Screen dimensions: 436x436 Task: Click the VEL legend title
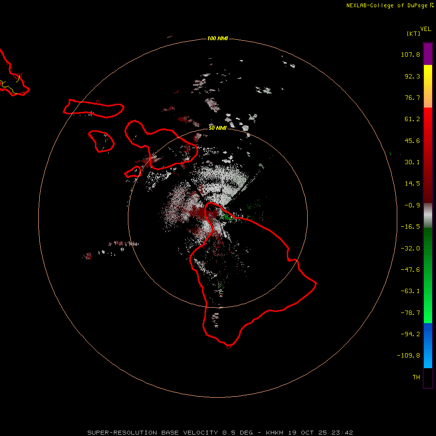[x=425, y=29]
